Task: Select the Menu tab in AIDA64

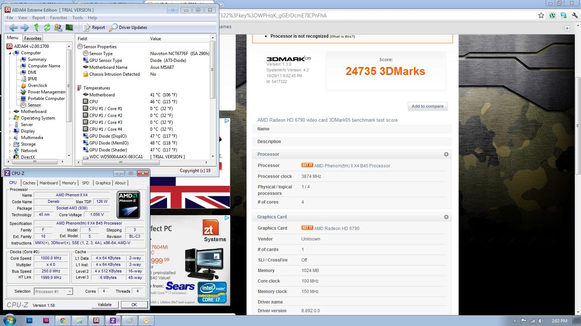Action: click(x=13, y=38)
